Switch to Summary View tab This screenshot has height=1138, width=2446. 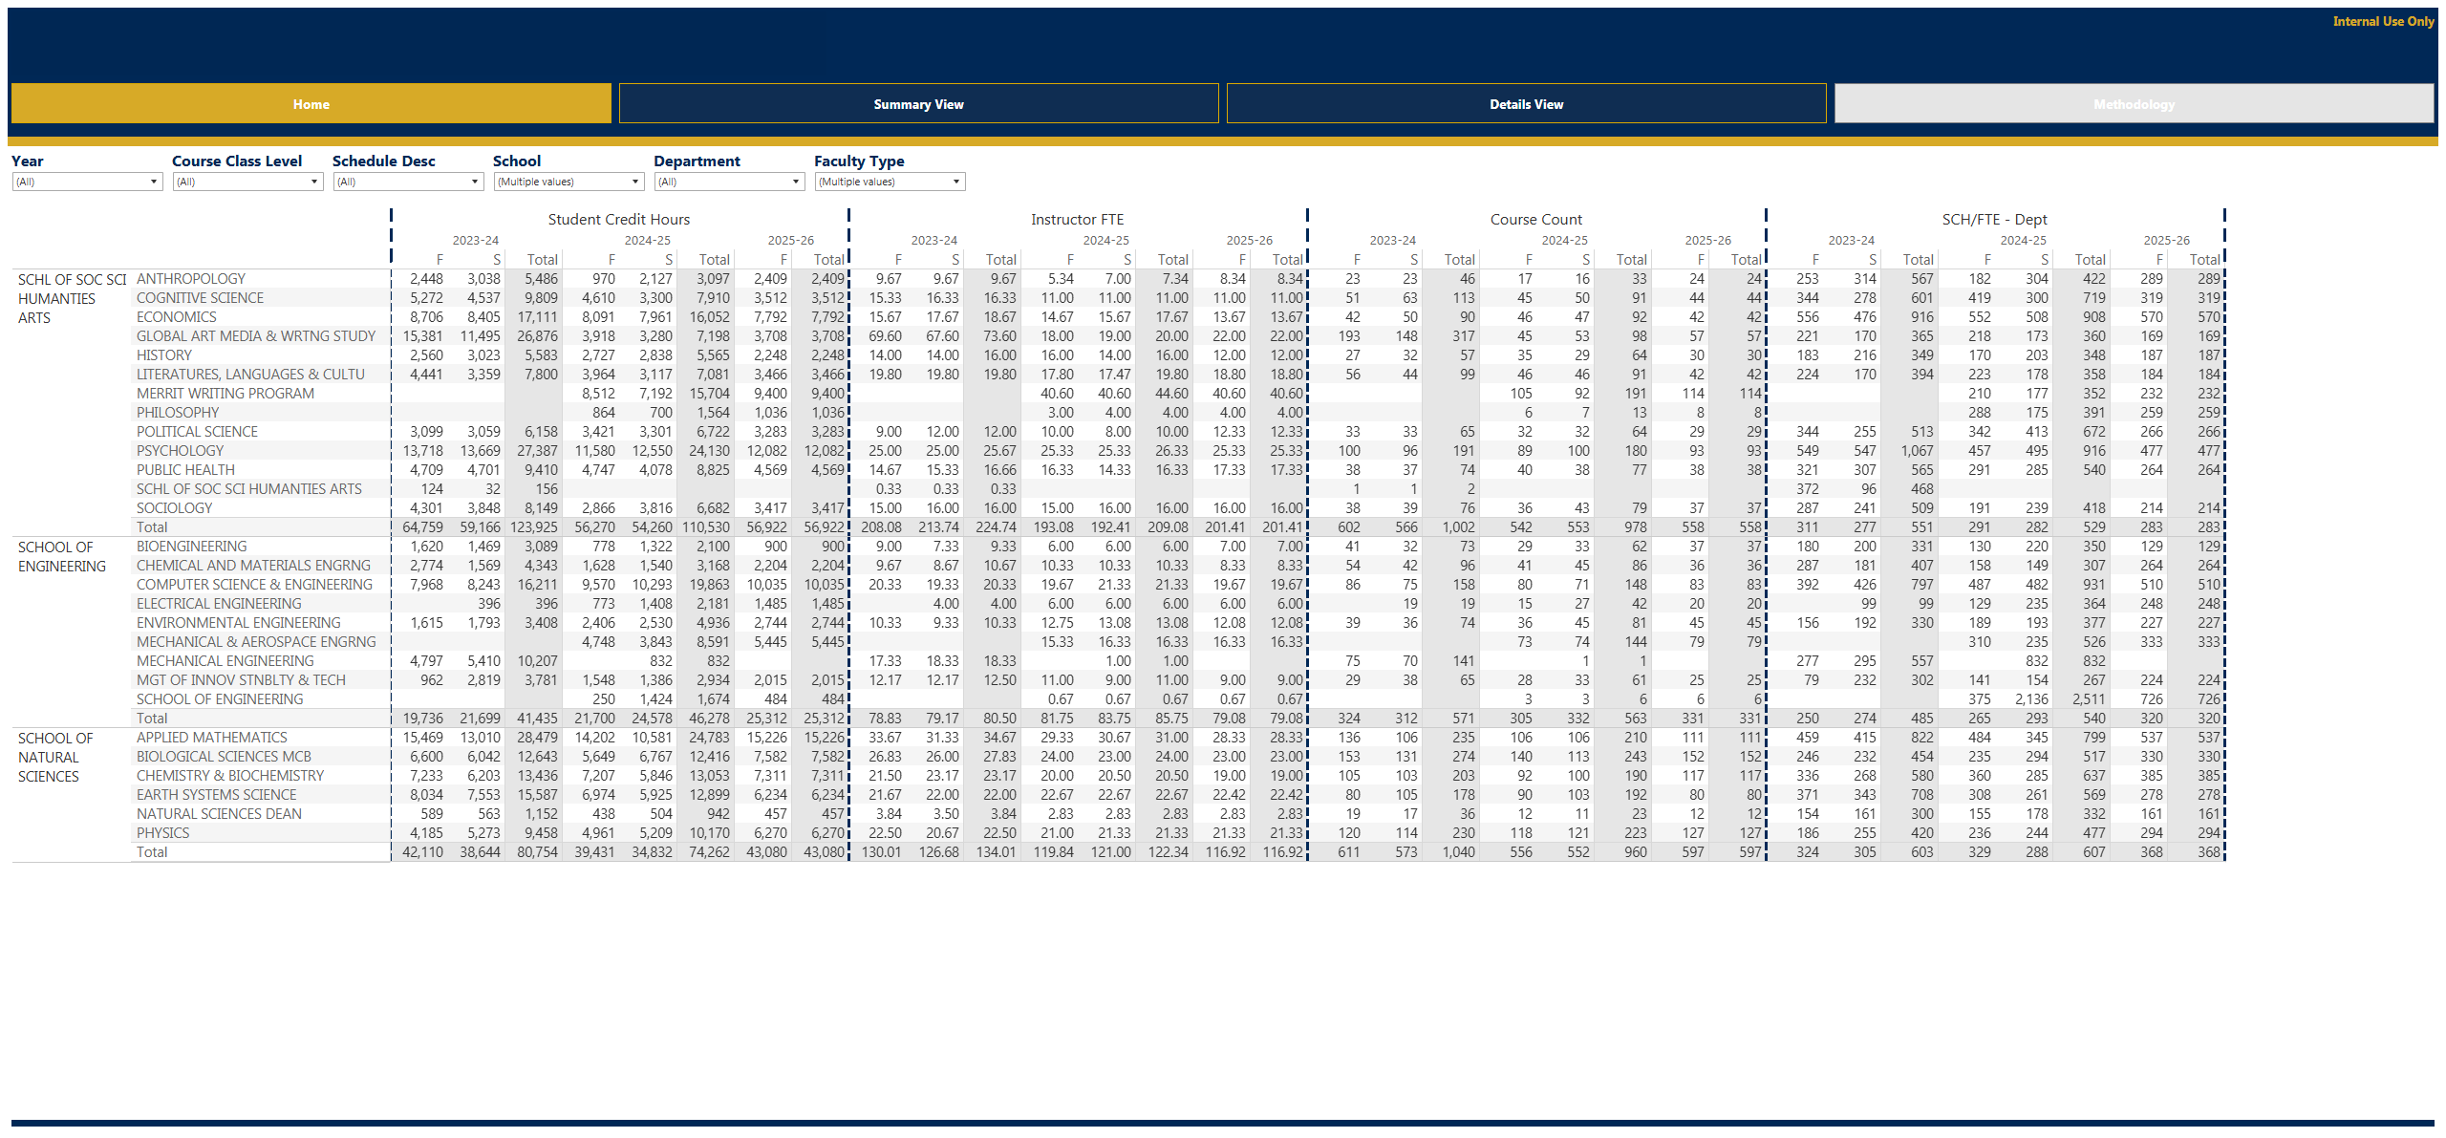(x=918, y=104)
